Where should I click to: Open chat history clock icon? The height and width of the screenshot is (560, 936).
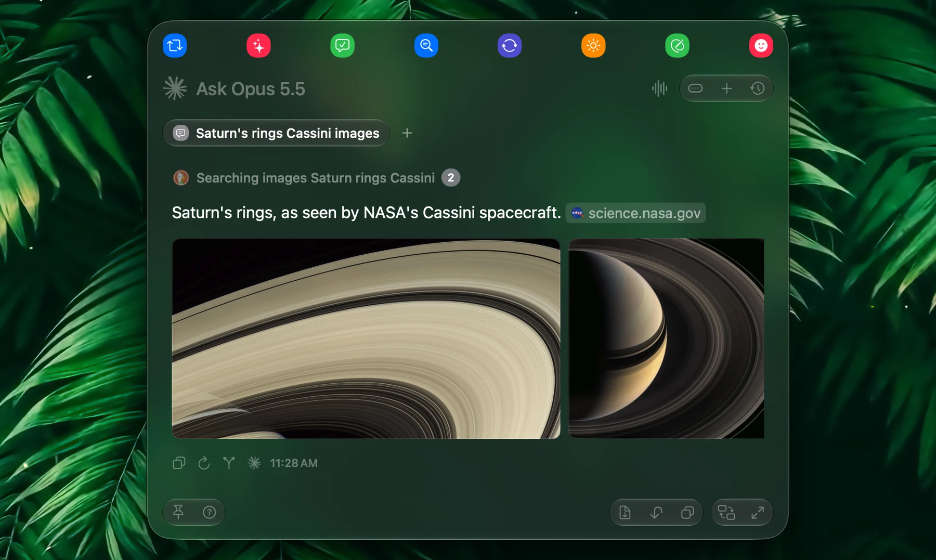pos(757,88)
